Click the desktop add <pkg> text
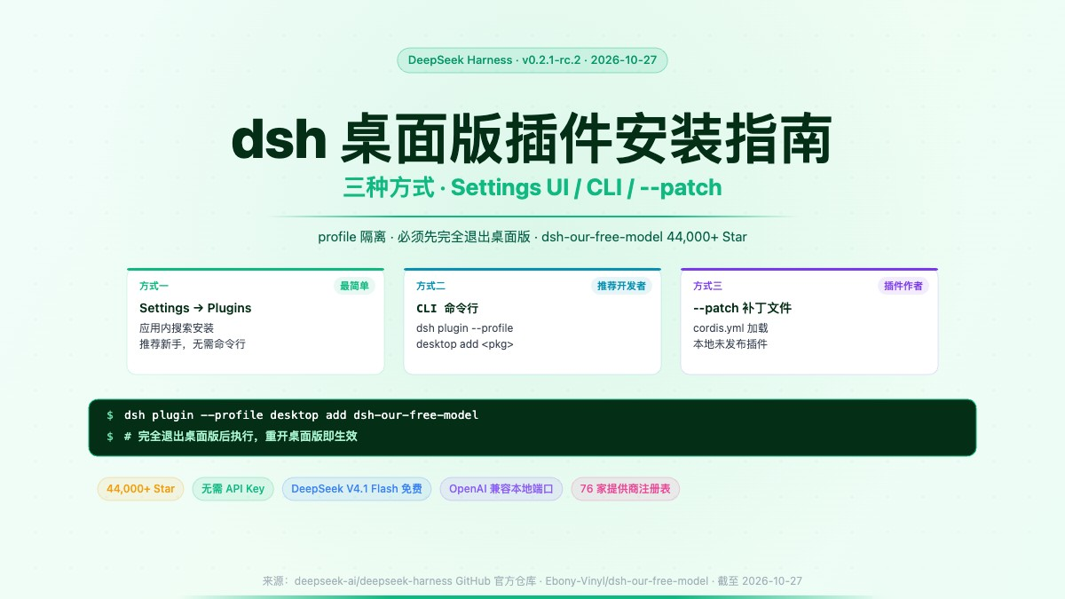 (x=465, y=343)
